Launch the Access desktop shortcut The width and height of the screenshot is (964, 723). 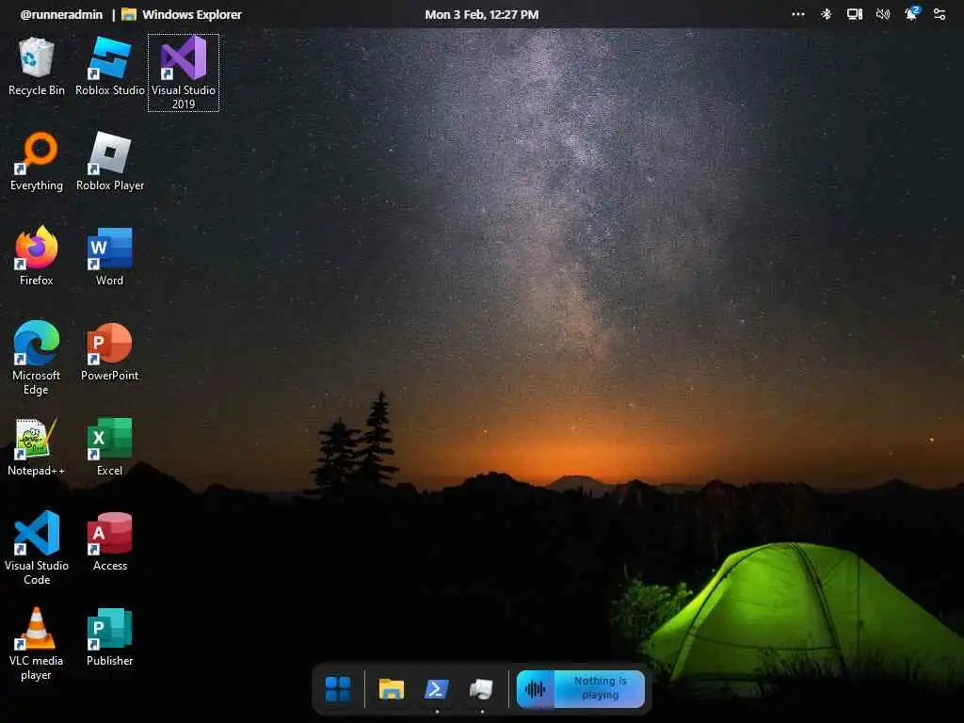click(x=109, y=541)
